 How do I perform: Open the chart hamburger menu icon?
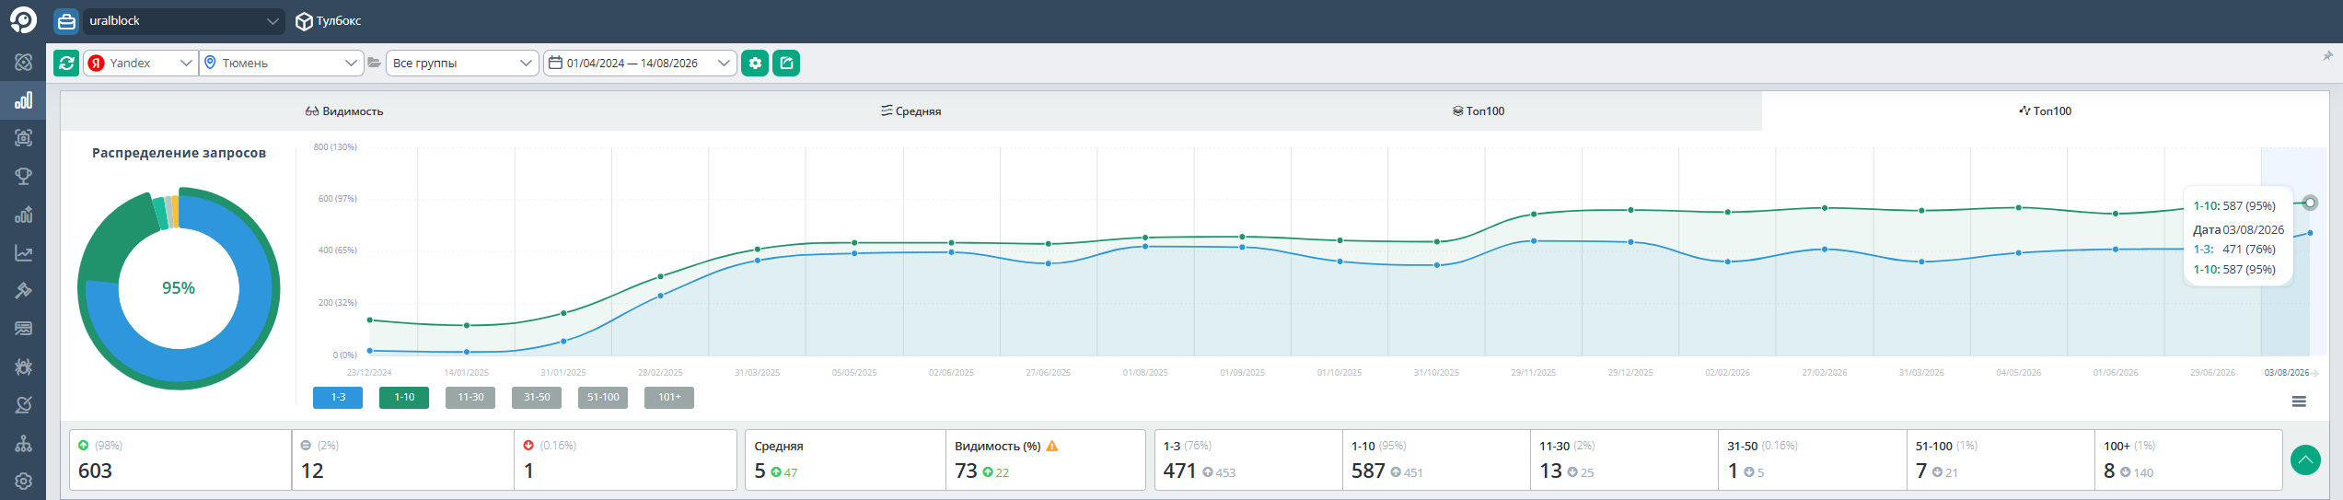[2299, 401]
